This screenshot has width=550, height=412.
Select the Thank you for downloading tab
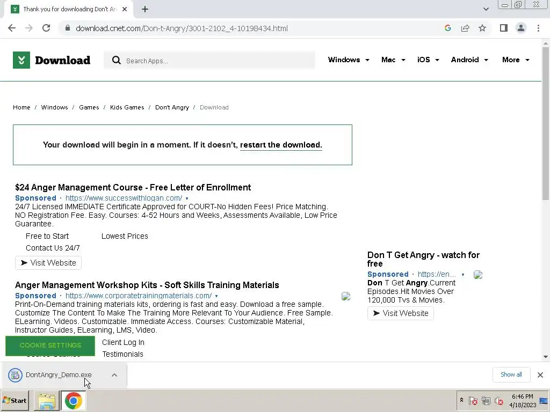point(68,9)
